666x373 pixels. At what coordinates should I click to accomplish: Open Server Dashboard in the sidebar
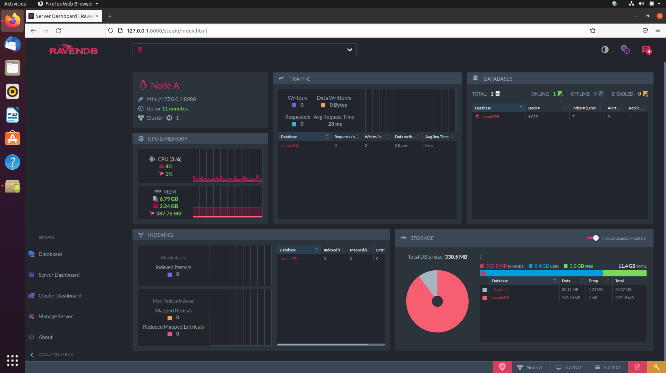click(x=59, y=275)
